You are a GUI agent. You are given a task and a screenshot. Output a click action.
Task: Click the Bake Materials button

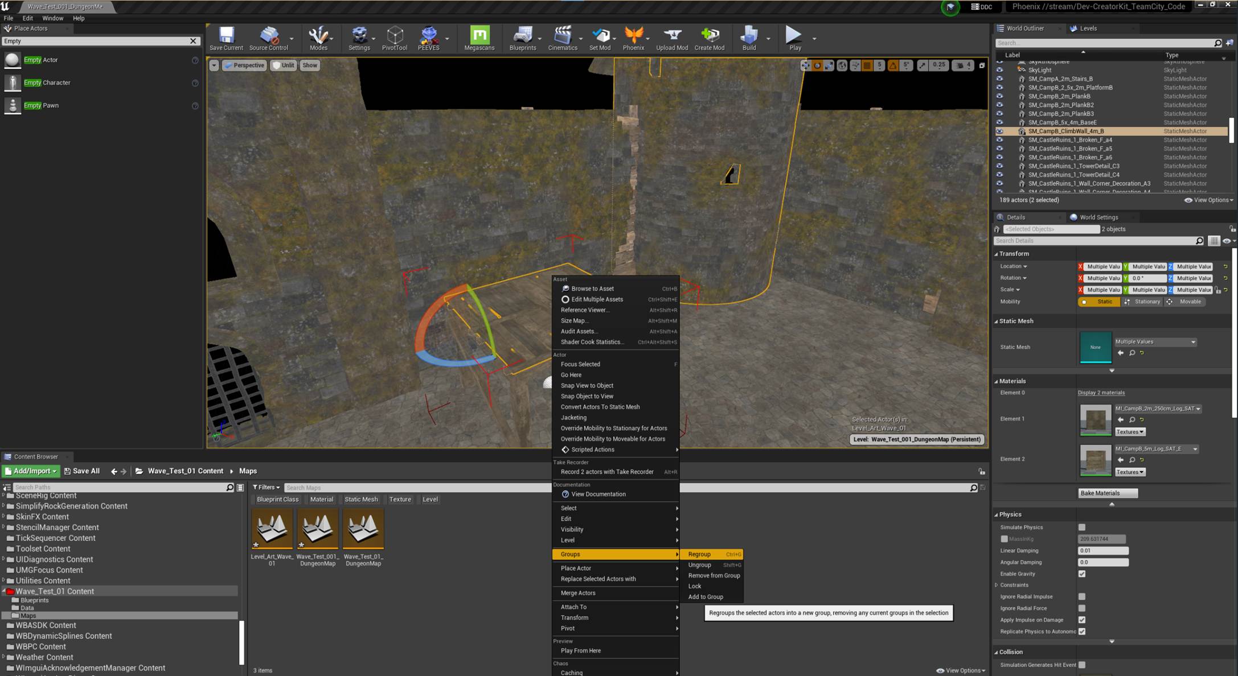point(1107,493)
